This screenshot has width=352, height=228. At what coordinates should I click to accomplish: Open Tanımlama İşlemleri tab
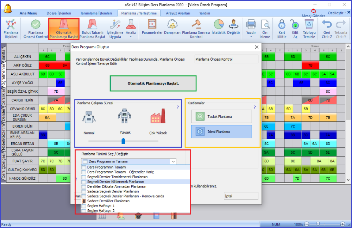point(96,13)
